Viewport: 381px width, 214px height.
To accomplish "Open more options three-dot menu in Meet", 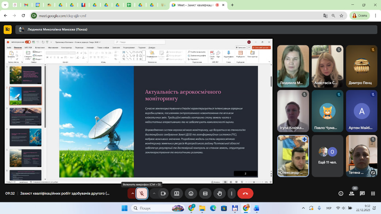I will [x=231, y=194].
